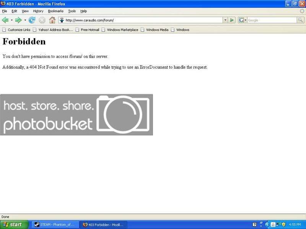This screenshot has height=229, width=306.
Task: Click the greyed-out Stop loading icon
Action: [x=42, y=20]
